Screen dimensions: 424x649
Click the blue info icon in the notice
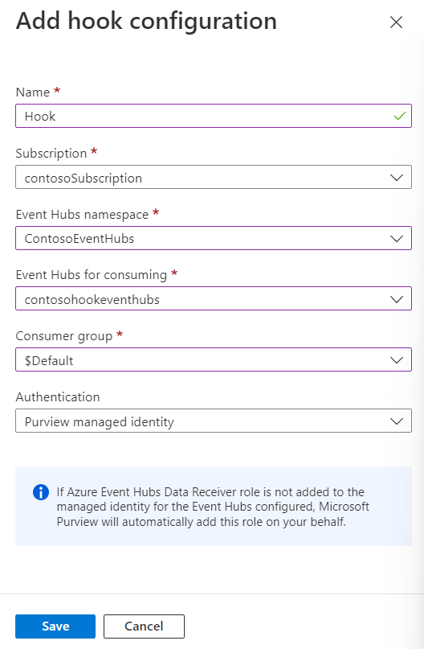point(41,492)
